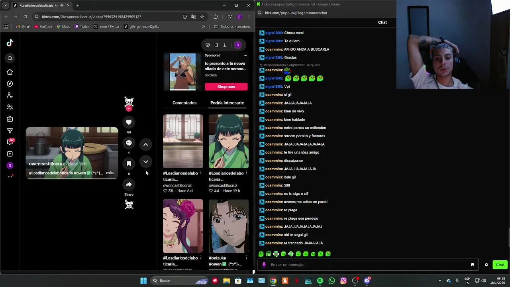Toggle microphone icon in system tray
The width and height of the screenshot is (510, 287).
[457, 281]
